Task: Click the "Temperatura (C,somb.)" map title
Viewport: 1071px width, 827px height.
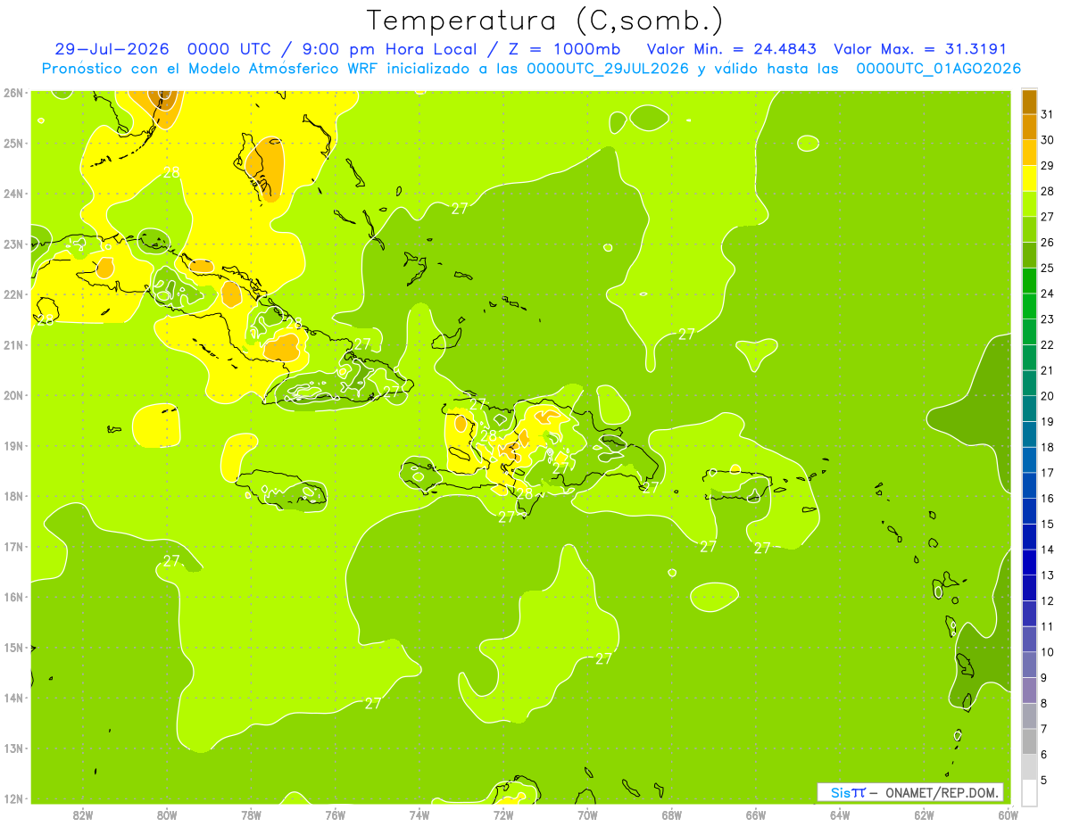Action: (545, 21)
